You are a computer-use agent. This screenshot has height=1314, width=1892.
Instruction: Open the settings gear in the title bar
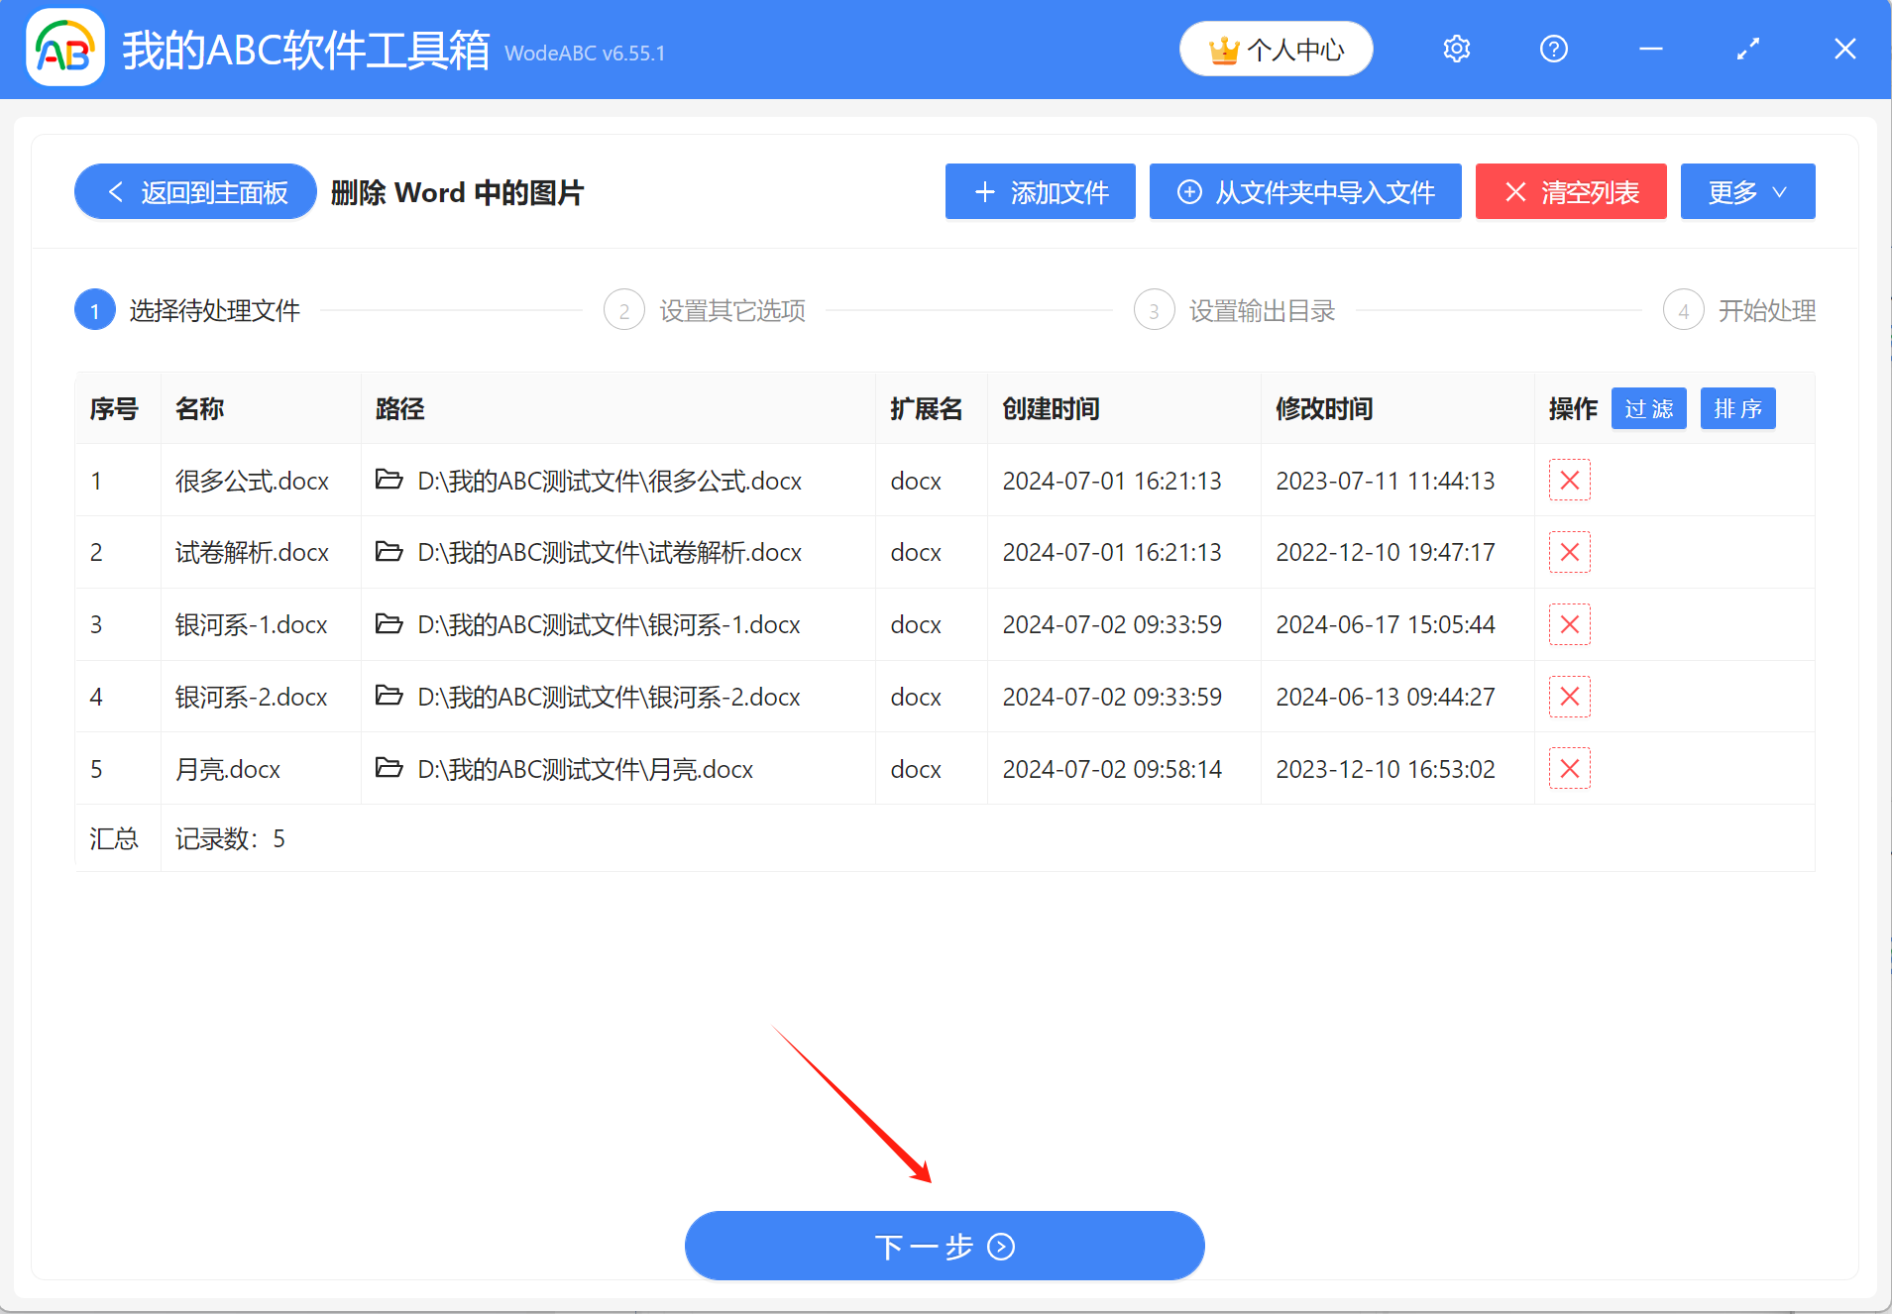pyautogui.click(x=1456, y=49)
